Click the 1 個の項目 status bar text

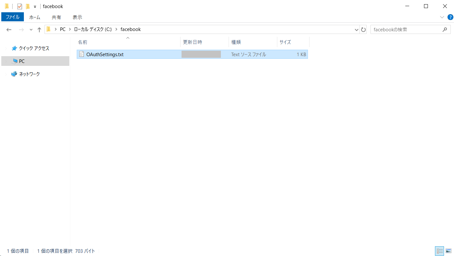[18, 251]
